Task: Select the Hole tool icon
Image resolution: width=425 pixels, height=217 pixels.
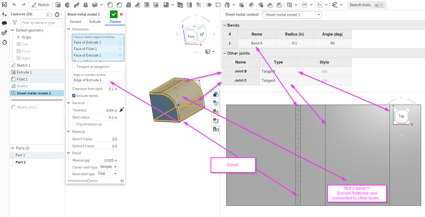Action: click(156, 5)
